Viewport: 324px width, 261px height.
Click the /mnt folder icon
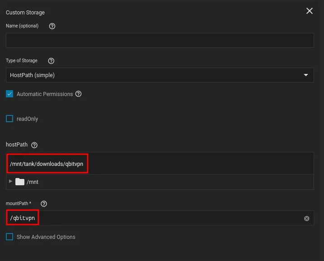(x=19, y=182)
